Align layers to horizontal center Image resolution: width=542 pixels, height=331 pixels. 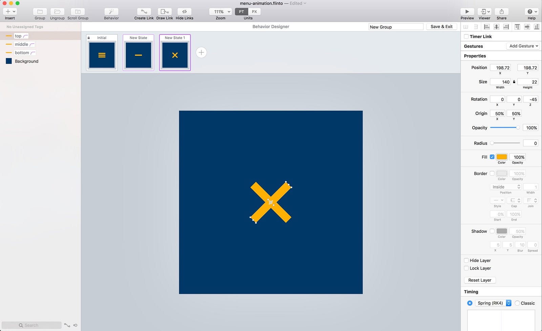(x=497, y=27)
